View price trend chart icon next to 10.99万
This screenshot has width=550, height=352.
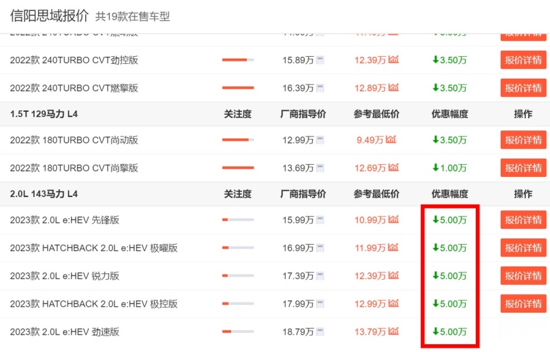(x=394, y=220)
